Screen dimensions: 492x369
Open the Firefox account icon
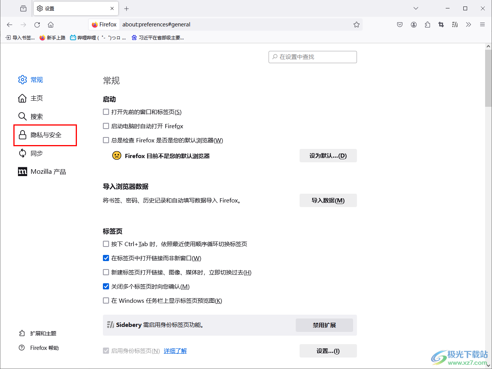click(x=414, y=24)
